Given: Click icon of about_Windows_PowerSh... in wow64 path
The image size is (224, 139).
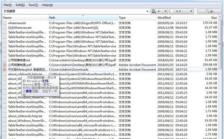Looking at the screenshot, I should (x=5, y=121).
